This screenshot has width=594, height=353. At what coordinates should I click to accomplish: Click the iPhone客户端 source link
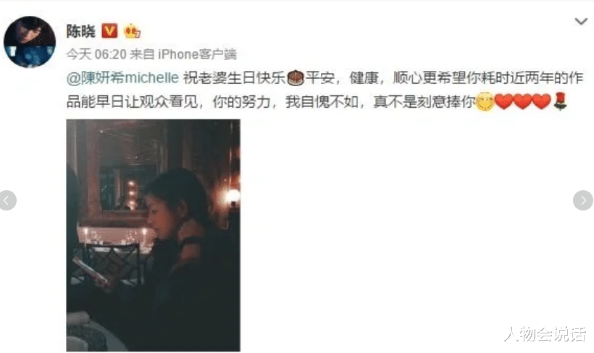[x=197, y=54]
